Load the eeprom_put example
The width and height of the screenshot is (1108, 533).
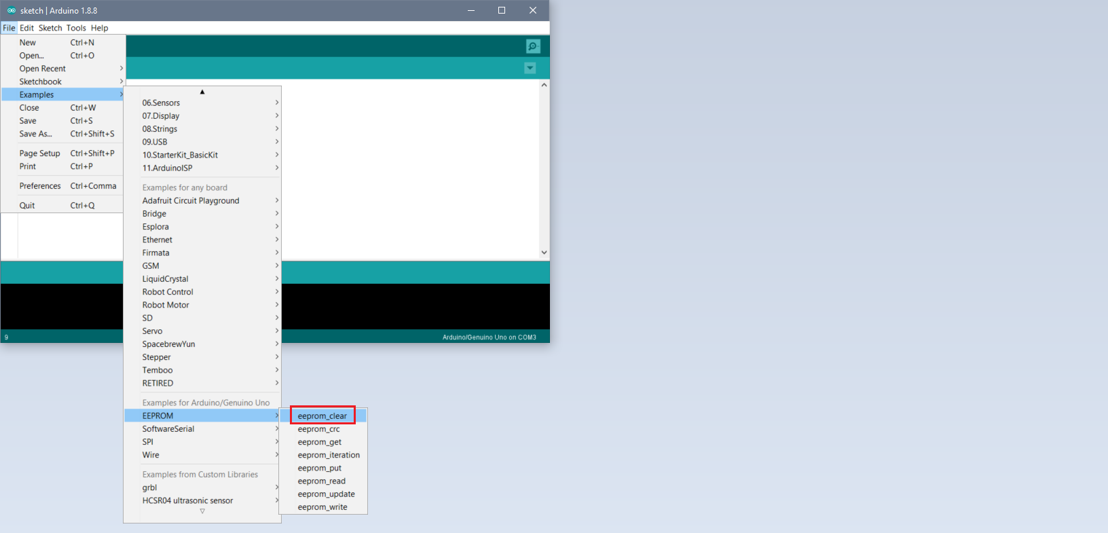323,468
